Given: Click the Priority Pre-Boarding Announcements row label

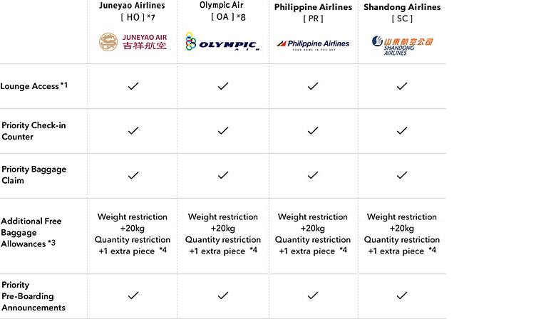Looking at the screenshot, I should [x=33, y=296].
